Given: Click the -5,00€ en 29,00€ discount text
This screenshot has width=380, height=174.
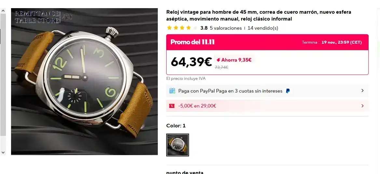Looking at the screenshot, I should pos(197,106).
